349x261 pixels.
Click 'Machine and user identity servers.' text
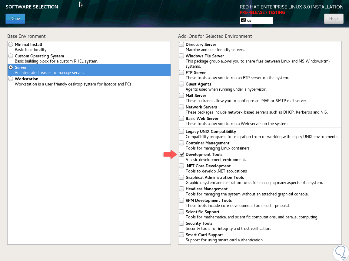coord(215,50)
